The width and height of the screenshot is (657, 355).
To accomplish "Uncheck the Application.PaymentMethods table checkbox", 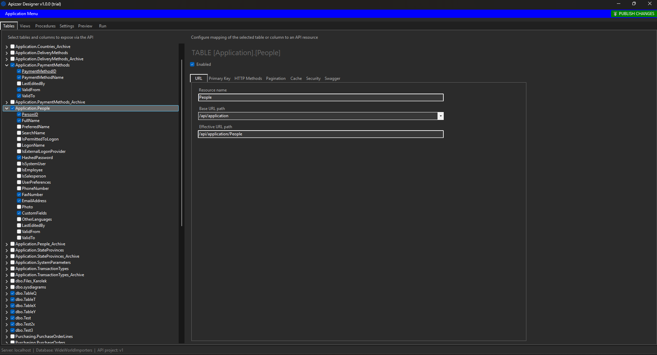I will pyautogui.click(x=12, y=65).
